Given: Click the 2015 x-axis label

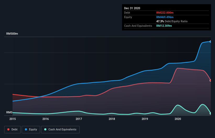Looking at the screenshot, I should [x=13, y=119].
